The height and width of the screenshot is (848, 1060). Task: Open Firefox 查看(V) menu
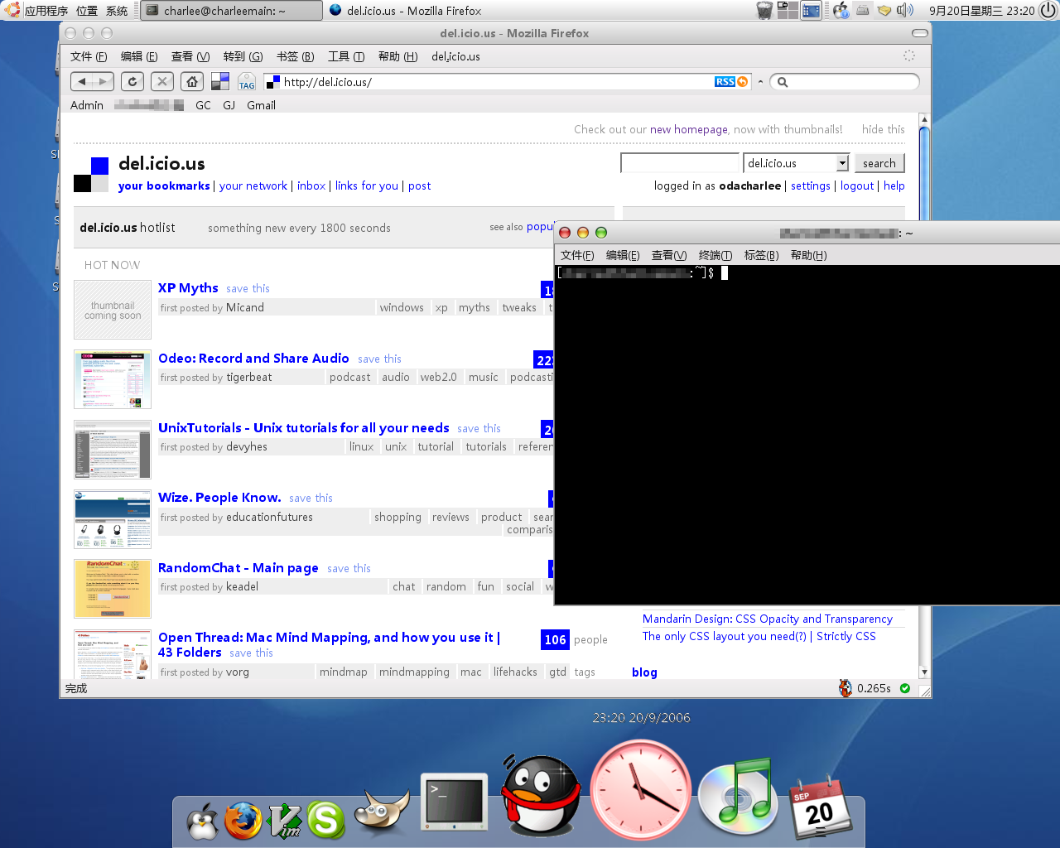(x=190, y=56)
